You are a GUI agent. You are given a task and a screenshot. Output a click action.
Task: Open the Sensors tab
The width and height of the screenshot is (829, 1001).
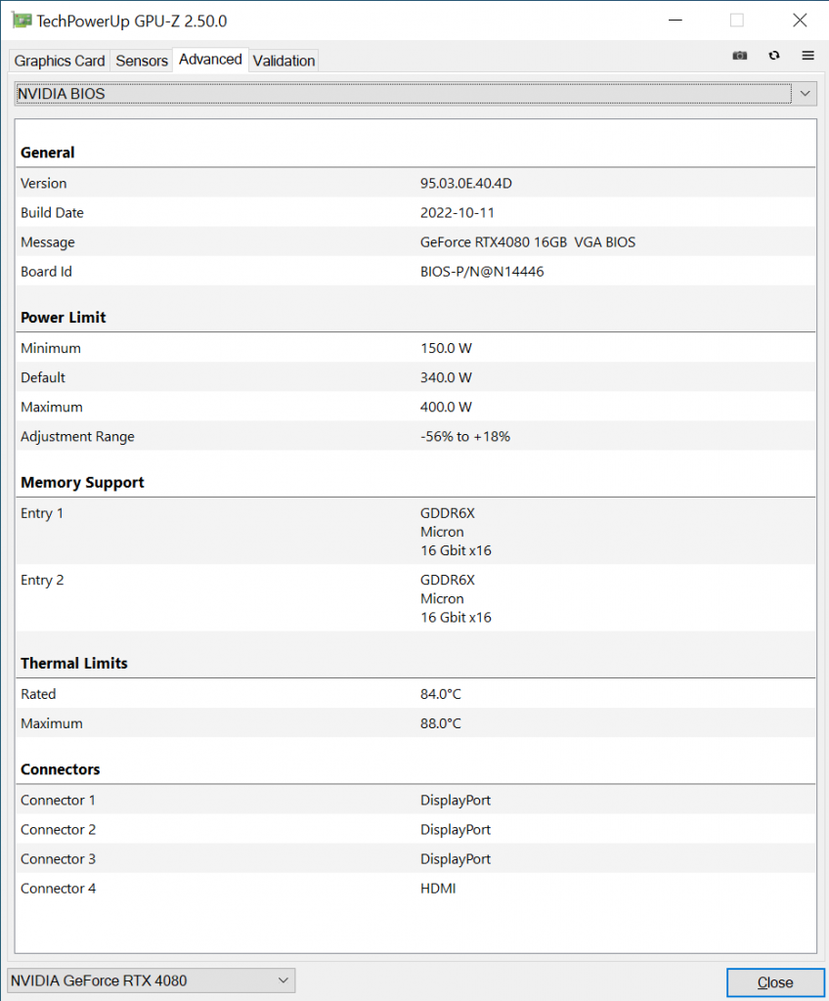point(141,61)
